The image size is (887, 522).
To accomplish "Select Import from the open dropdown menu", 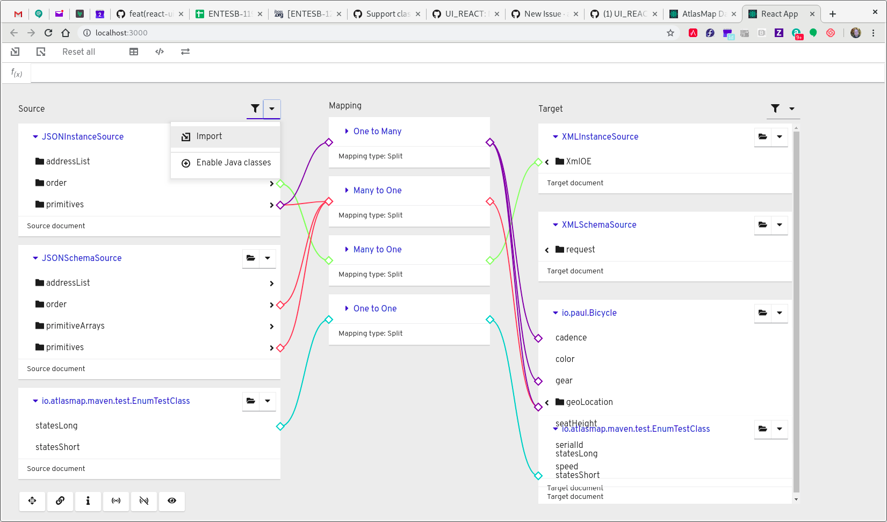I will (x=209, y=136).
